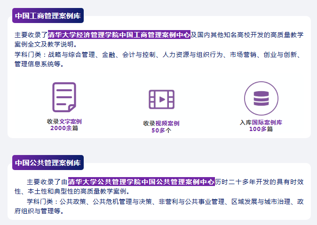Click the video film-strip icon
317x225 pixels.
161,99
